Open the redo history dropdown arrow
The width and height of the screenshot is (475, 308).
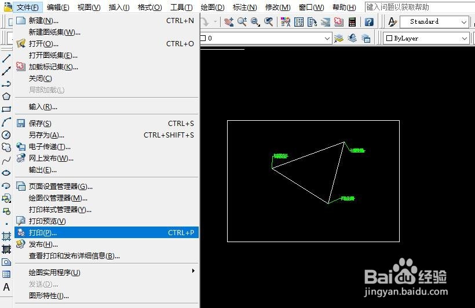coord(215,22)
